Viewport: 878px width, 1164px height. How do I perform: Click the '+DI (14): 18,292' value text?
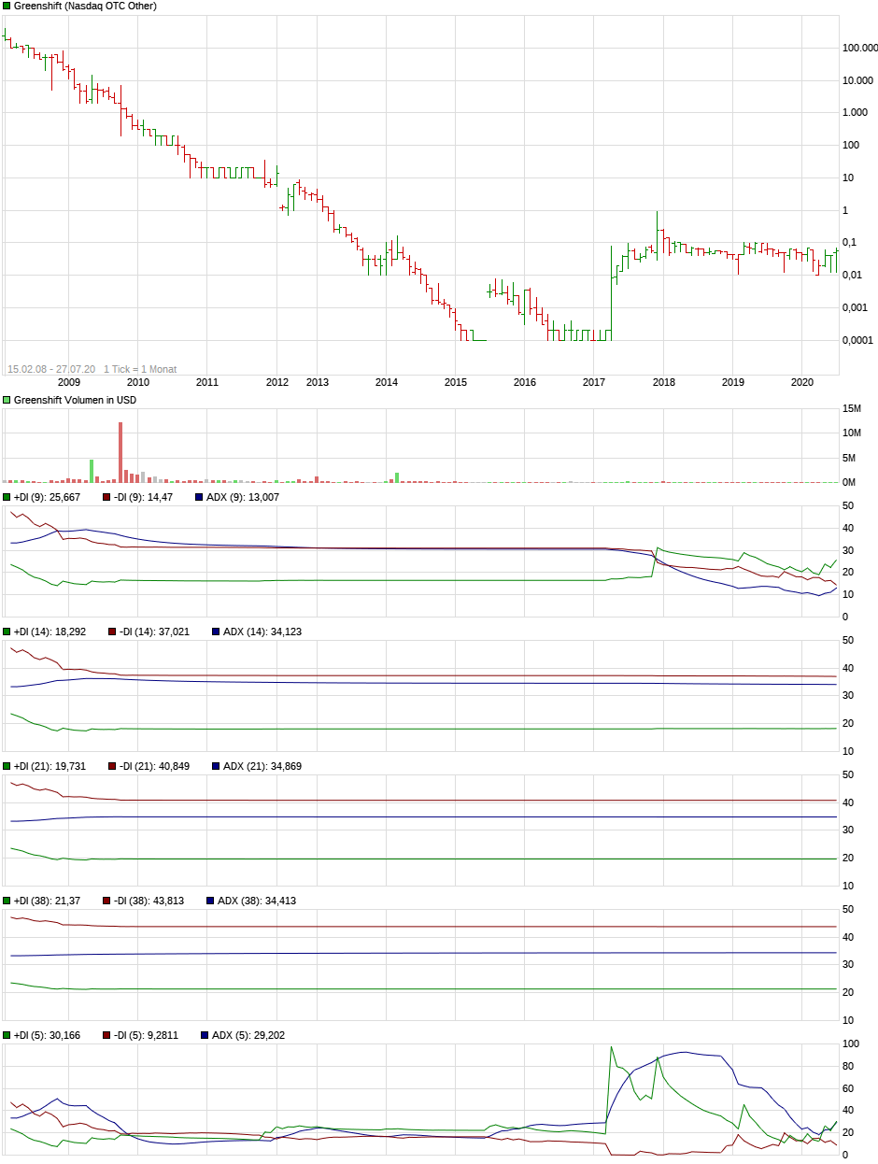(50, 632)
